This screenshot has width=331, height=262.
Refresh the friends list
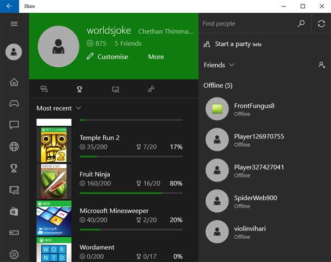[x=321, y=24]
